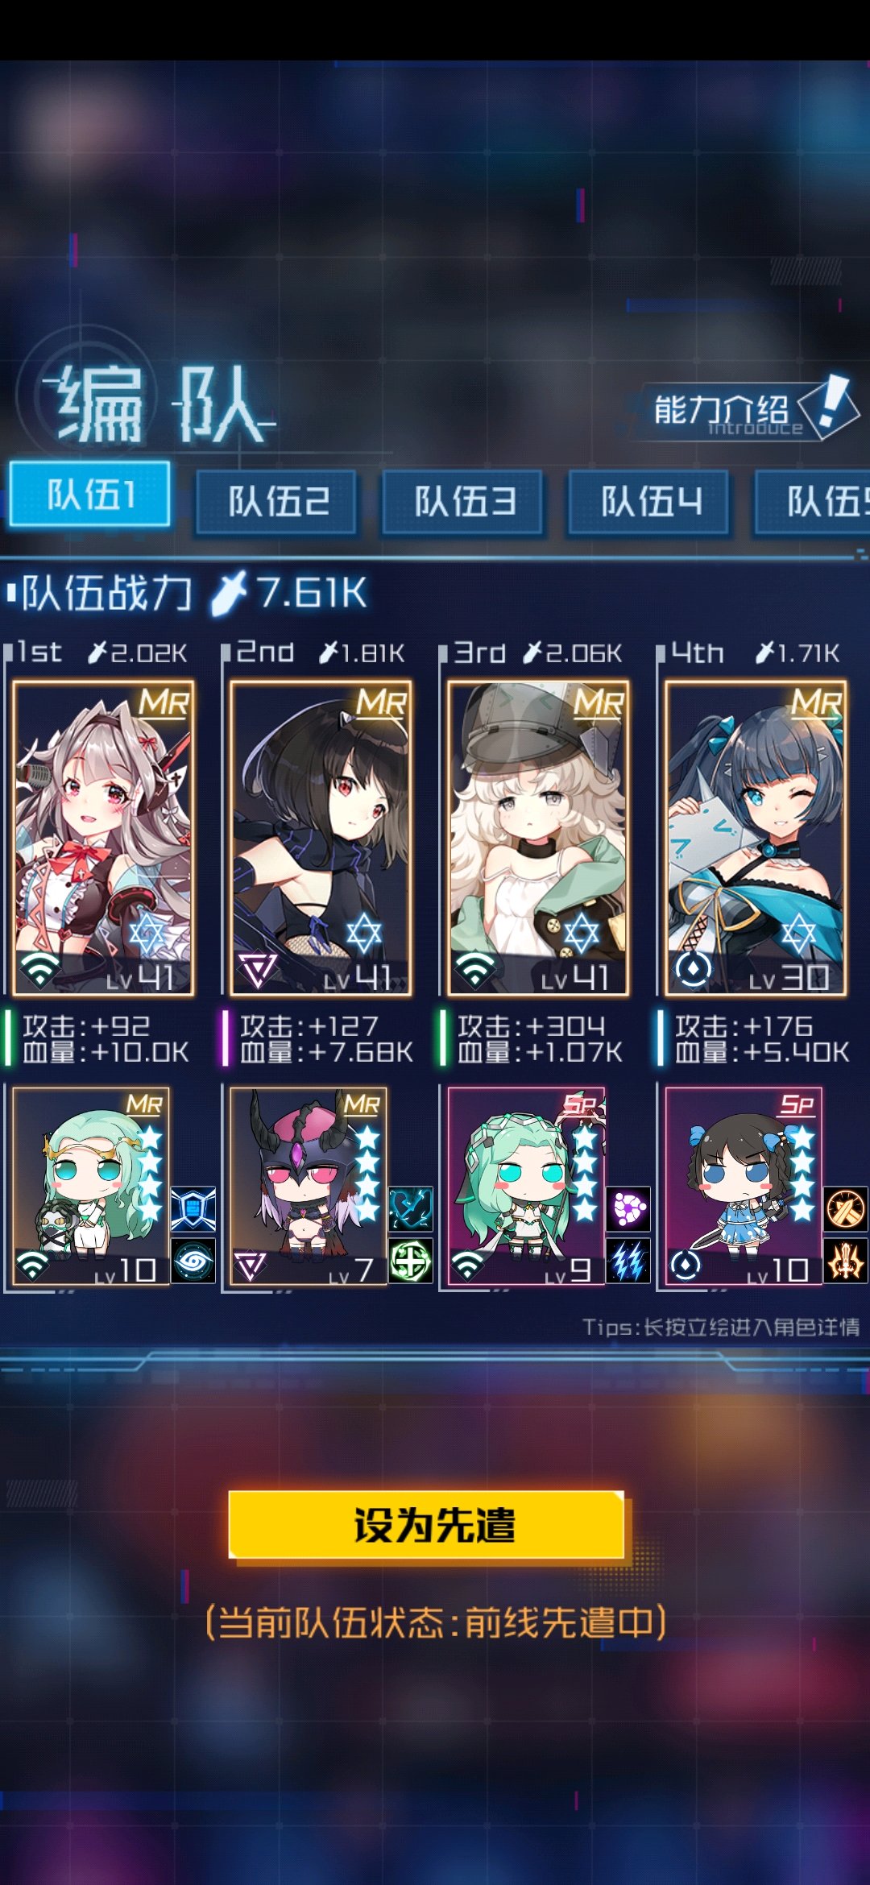870x1885 pixels.
Task: Tap the blue lightning skill icon
Action: point(628,1260)
